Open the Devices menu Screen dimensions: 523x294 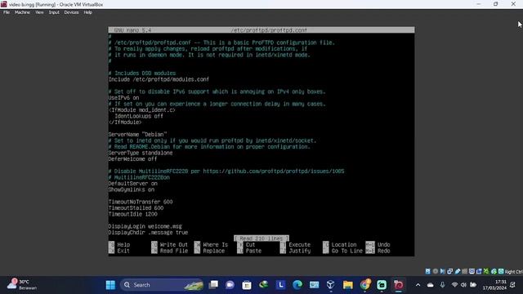(x=71, y=12)
